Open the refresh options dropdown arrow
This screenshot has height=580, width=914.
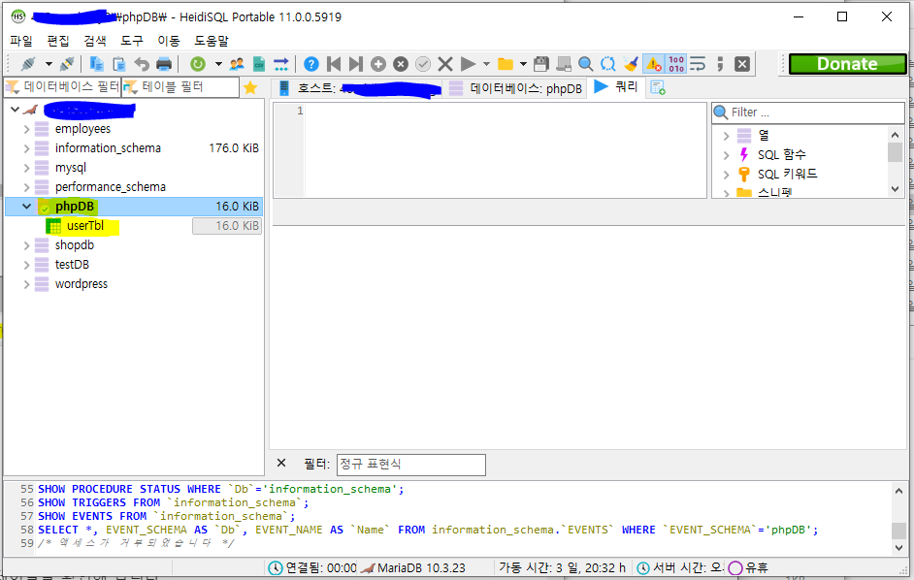(x=218, y=64)
